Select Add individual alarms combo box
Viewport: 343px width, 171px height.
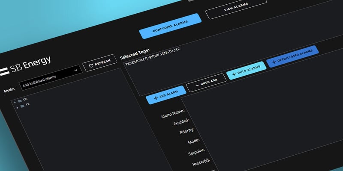51,78
